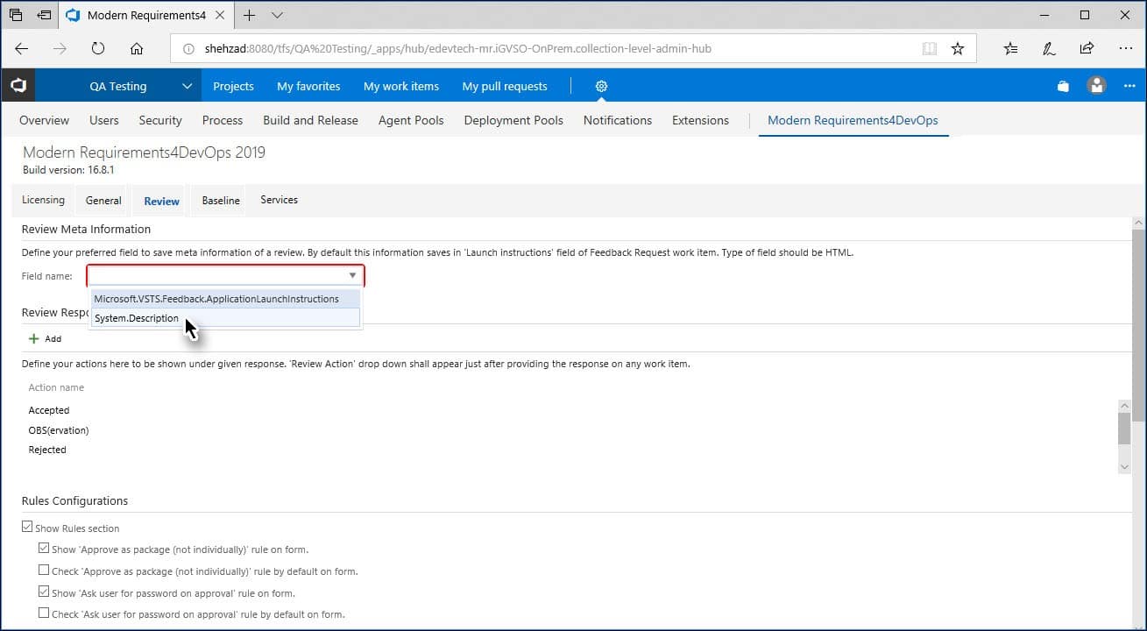Add page to favorites star icon
Image resolution: width=1147 pixels, height=631 pixels.
click(x=958, y=49)
